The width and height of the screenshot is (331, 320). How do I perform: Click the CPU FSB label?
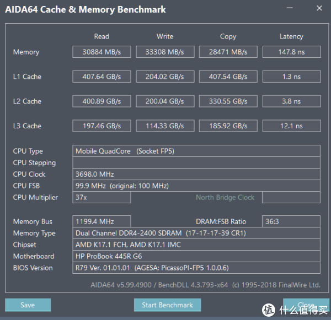click(x=26, y=186)
